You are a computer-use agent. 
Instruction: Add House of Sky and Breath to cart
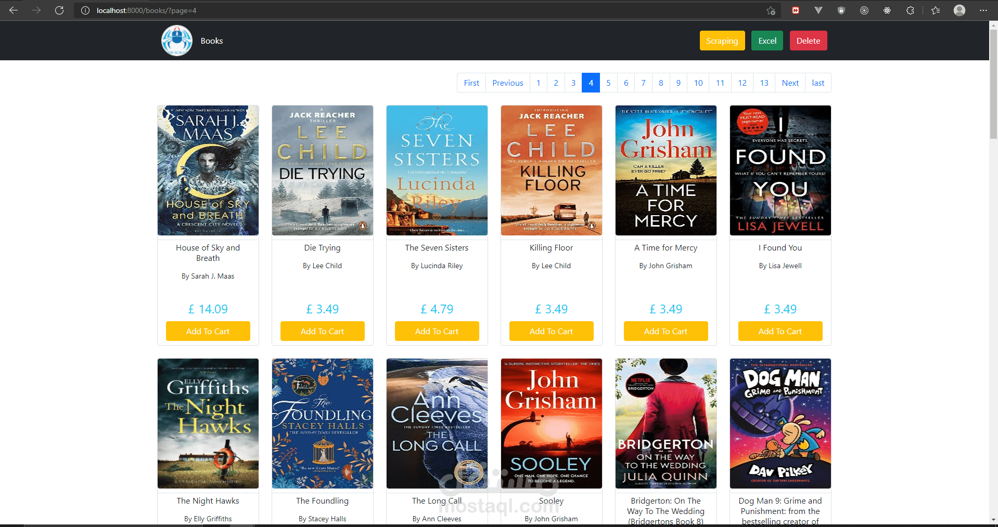pos(208,331)
